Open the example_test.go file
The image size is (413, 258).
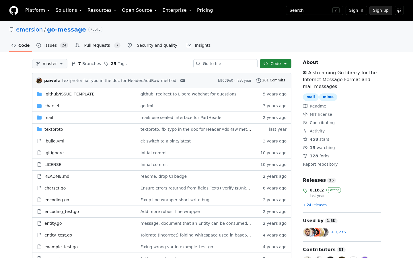tap(61, 247)
